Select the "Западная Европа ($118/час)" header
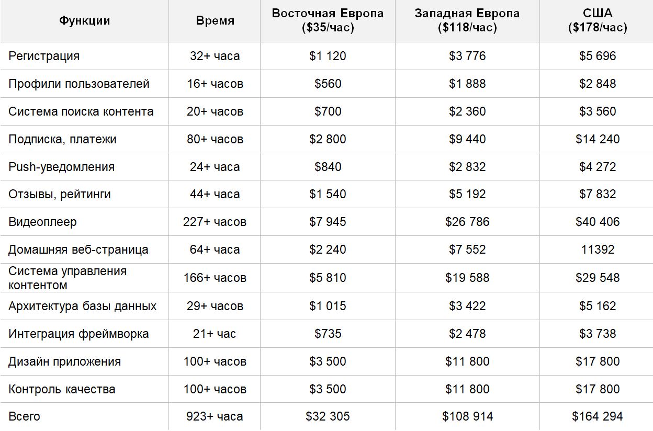Image resolution: width=653 pixels, height=431 pixels. (x=467, y=21)
